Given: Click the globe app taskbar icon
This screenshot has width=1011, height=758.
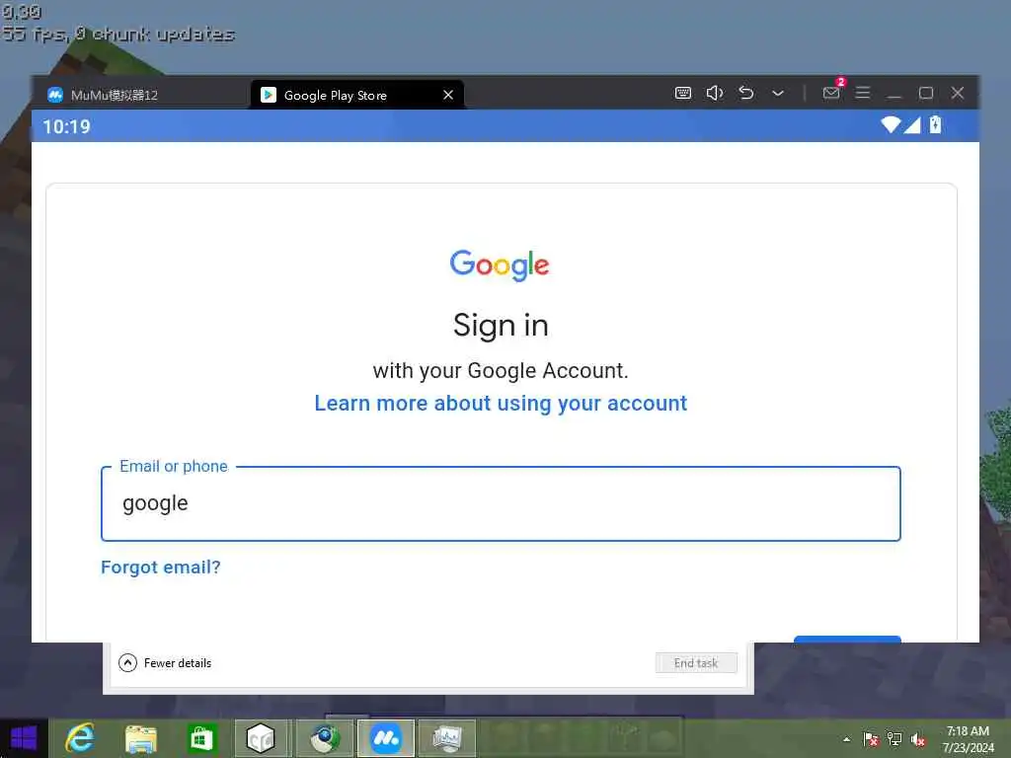Looking at the screenshot, I should pyautogui.click(x=324, y=738).
